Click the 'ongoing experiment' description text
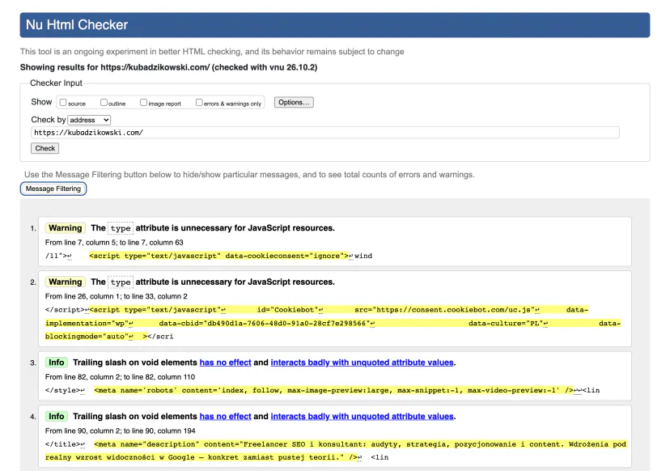This screenshot has width=670, height=471. tap(212, 52)
